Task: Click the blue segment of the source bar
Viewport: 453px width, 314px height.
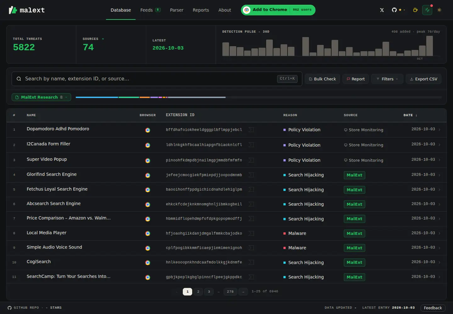Action: tap(97, 97)
